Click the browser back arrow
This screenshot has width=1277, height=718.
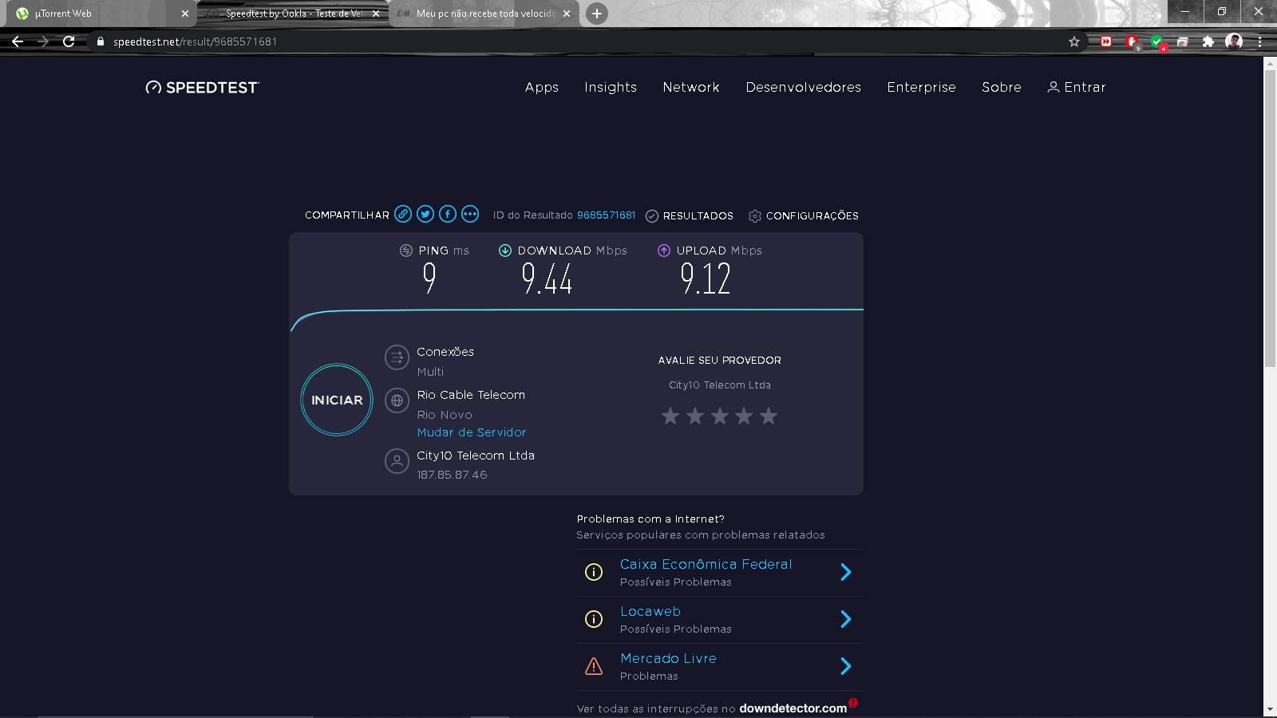coord(18,41)
